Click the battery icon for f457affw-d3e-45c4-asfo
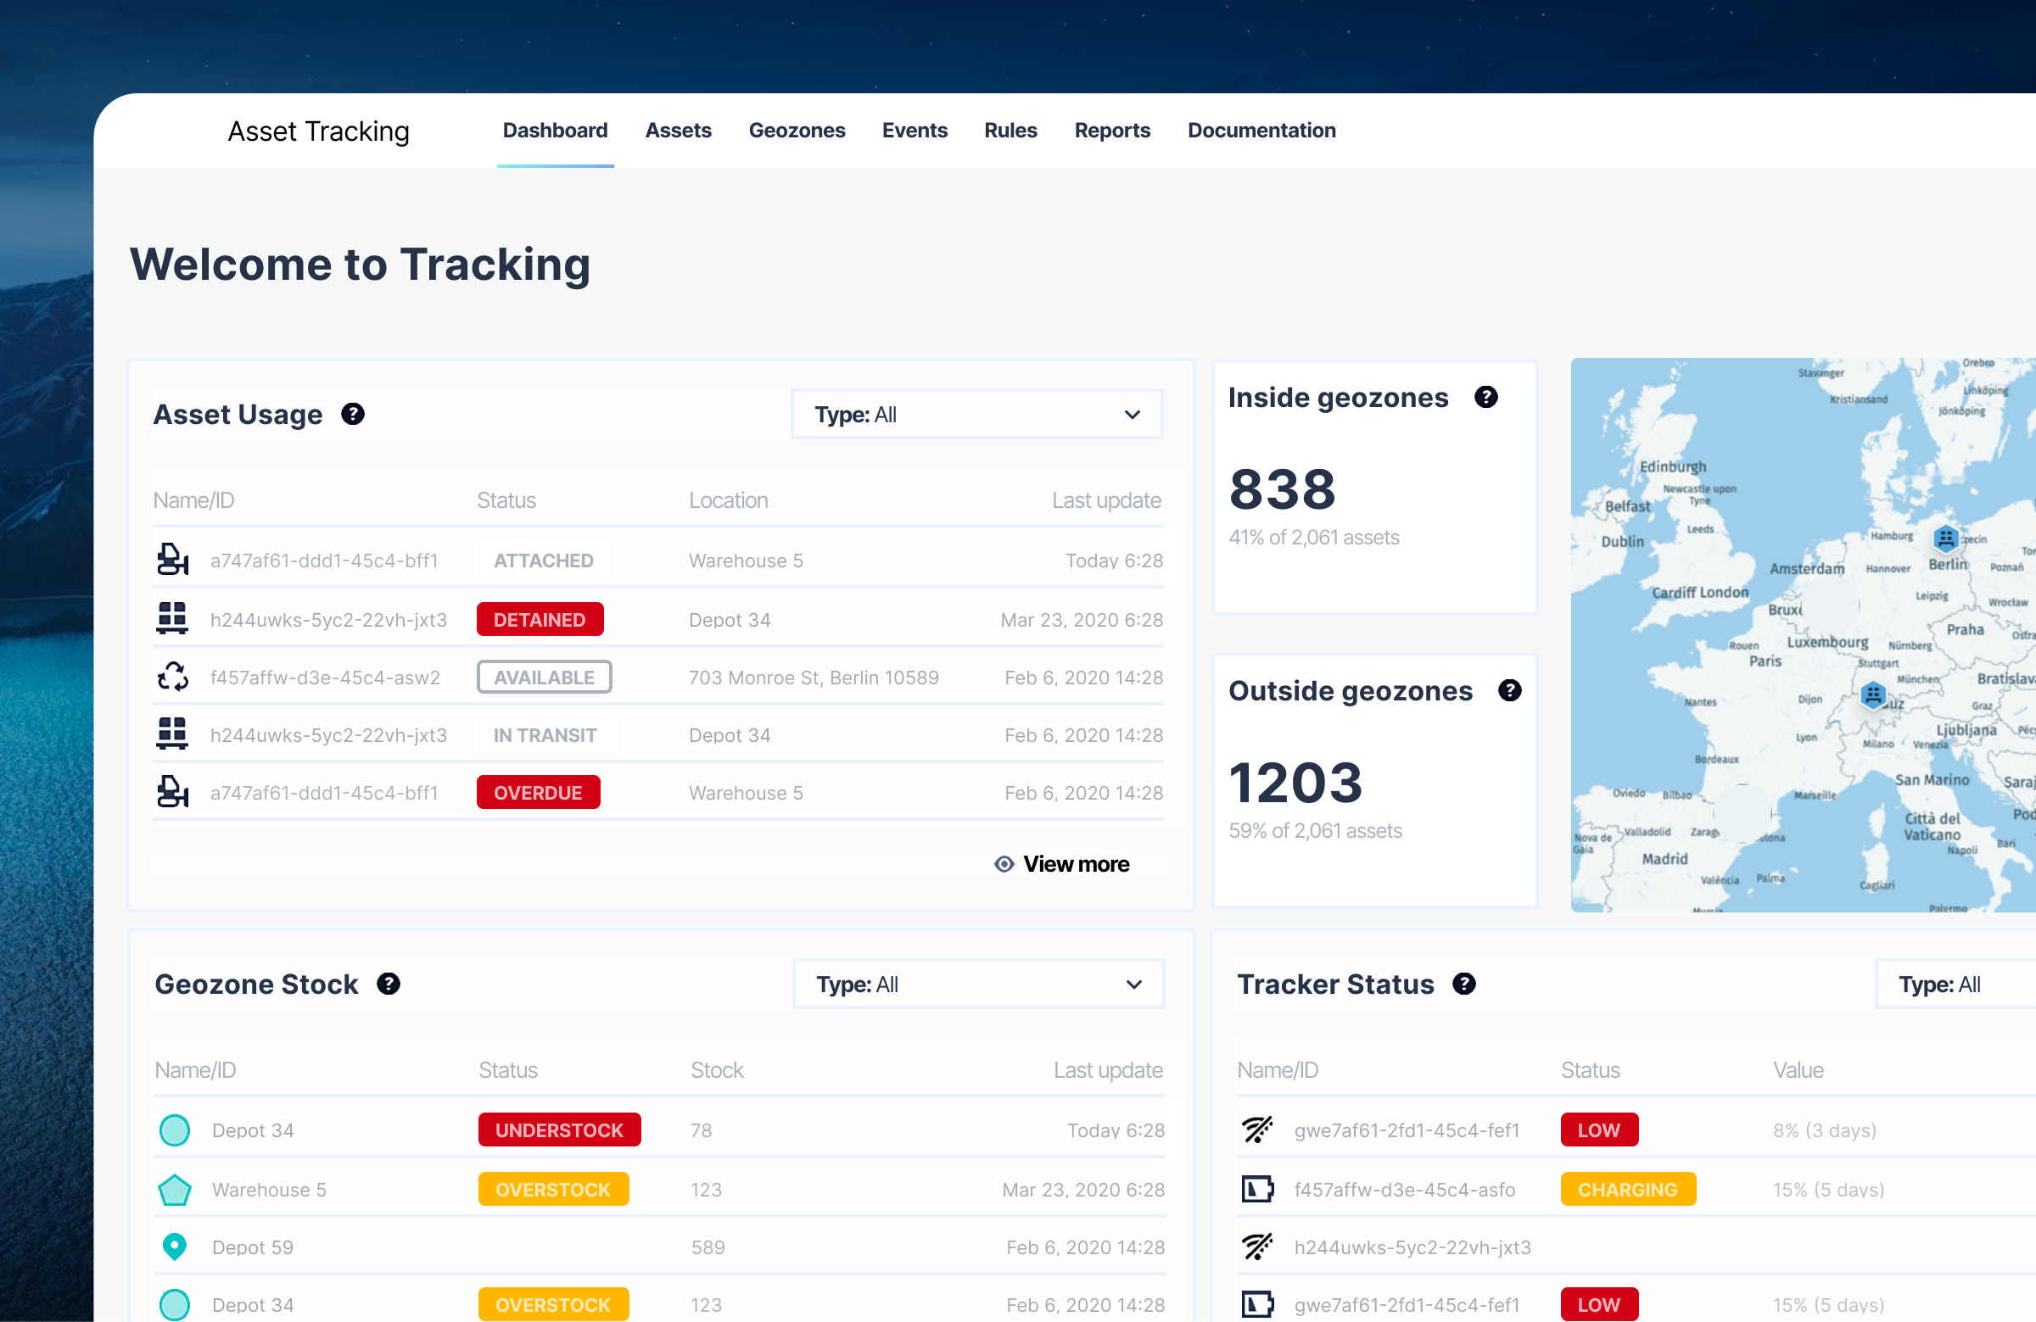This screenshot has width=2036, height=1322. pos(1257,1189)
